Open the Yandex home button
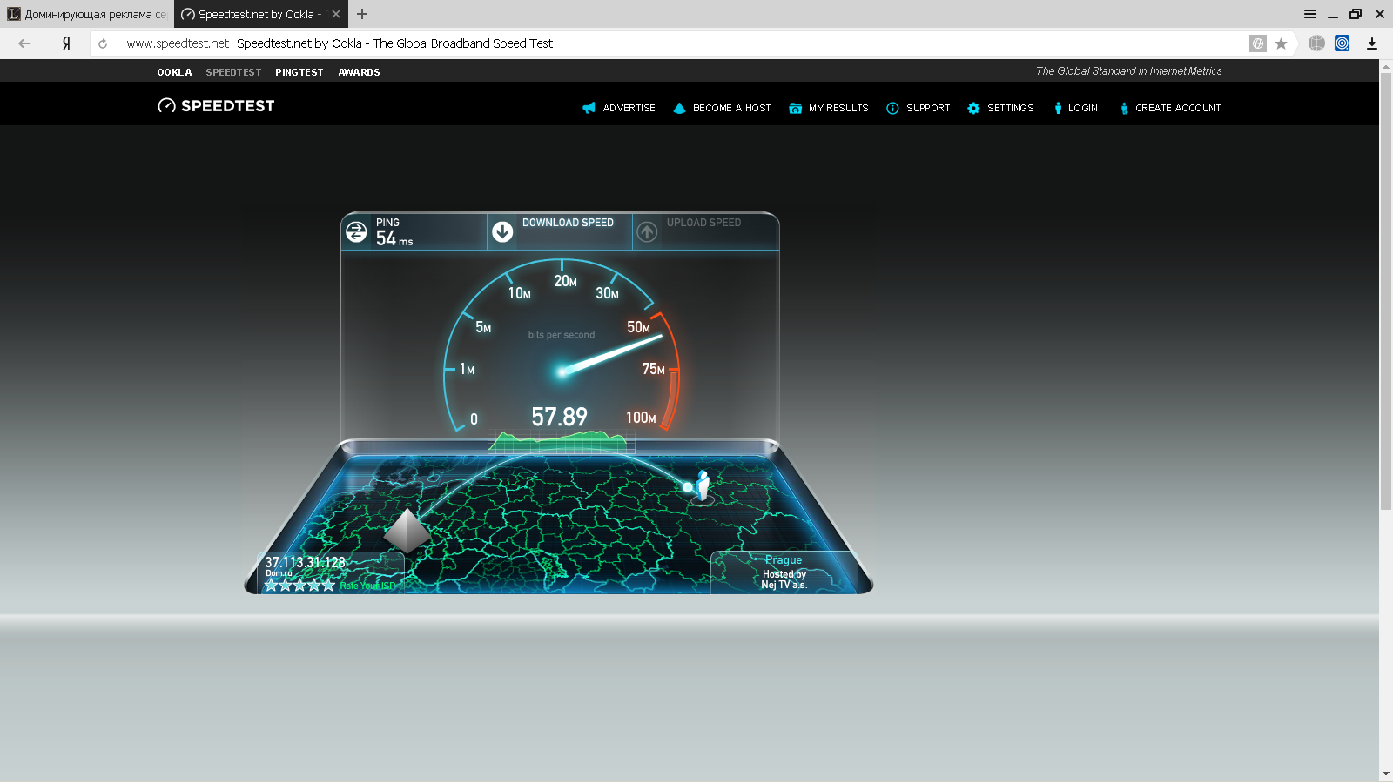 tap(66, 43)
